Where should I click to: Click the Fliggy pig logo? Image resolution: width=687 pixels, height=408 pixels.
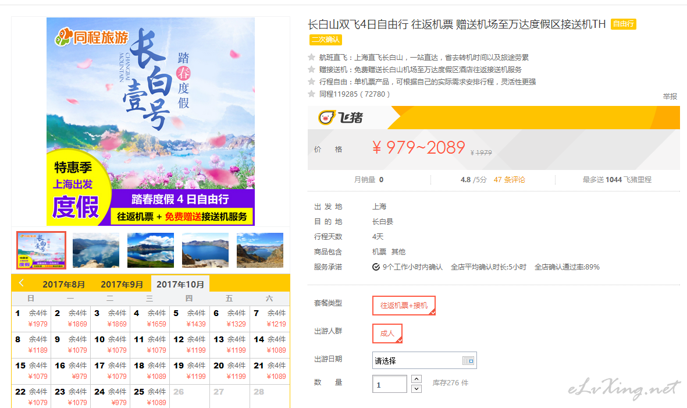tap(340, 118)
